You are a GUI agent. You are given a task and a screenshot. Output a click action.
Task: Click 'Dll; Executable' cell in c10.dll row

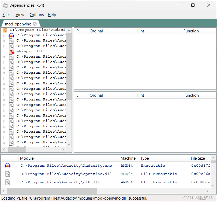[x=159, y=182]
